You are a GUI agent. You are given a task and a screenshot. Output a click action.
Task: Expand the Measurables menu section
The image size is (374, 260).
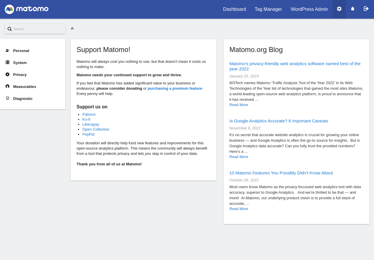[25, 87]
